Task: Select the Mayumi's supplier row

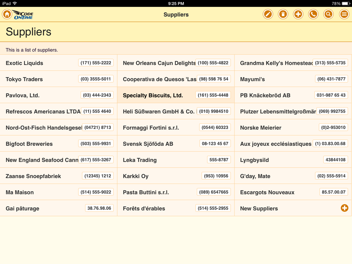Action: [x=252, y=79]
